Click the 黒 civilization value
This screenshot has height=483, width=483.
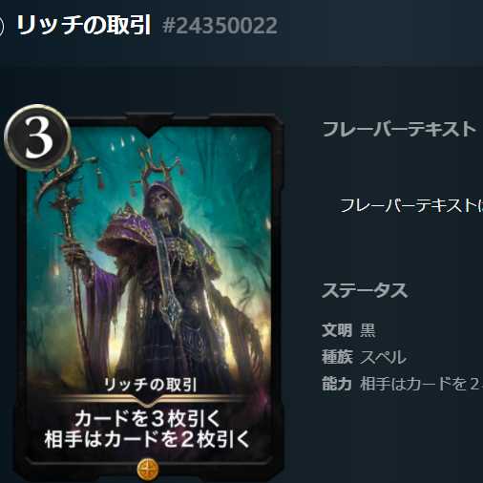click(367, 330)
